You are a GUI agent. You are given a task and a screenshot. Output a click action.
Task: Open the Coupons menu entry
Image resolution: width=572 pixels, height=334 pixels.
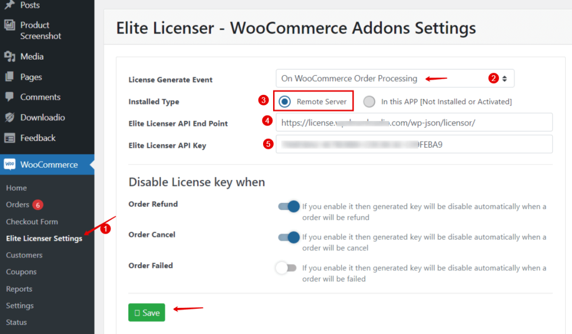tap(22, 272)
